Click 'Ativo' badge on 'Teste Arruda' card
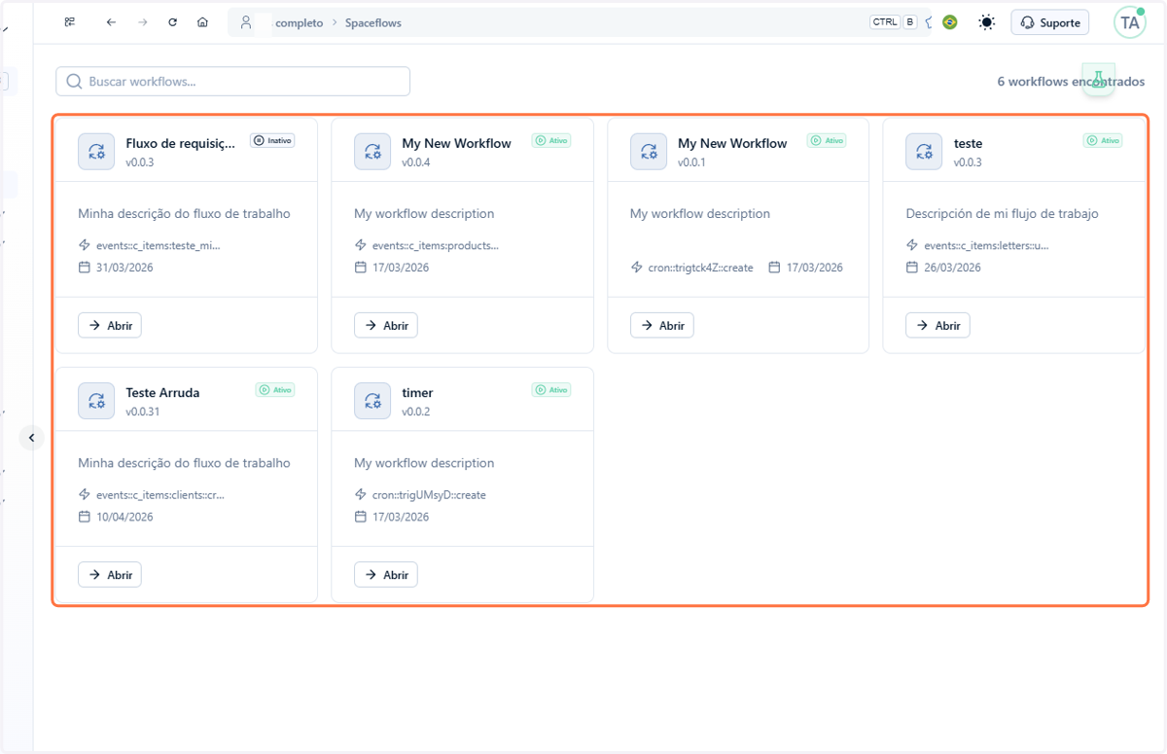The height and width of the screenshot is (754, 1167). point(275,389)
